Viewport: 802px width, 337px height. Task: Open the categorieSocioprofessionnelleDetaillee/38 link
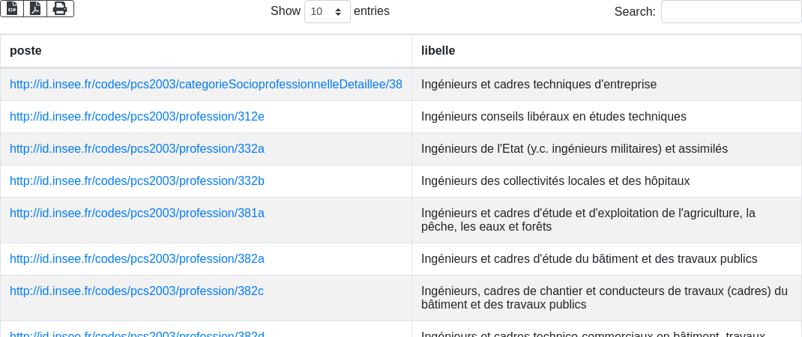tap(206, 85)
